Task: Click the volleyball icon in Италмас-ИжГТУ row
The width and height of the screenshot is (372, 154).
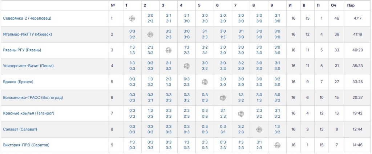Action: (x=150, y=34)
